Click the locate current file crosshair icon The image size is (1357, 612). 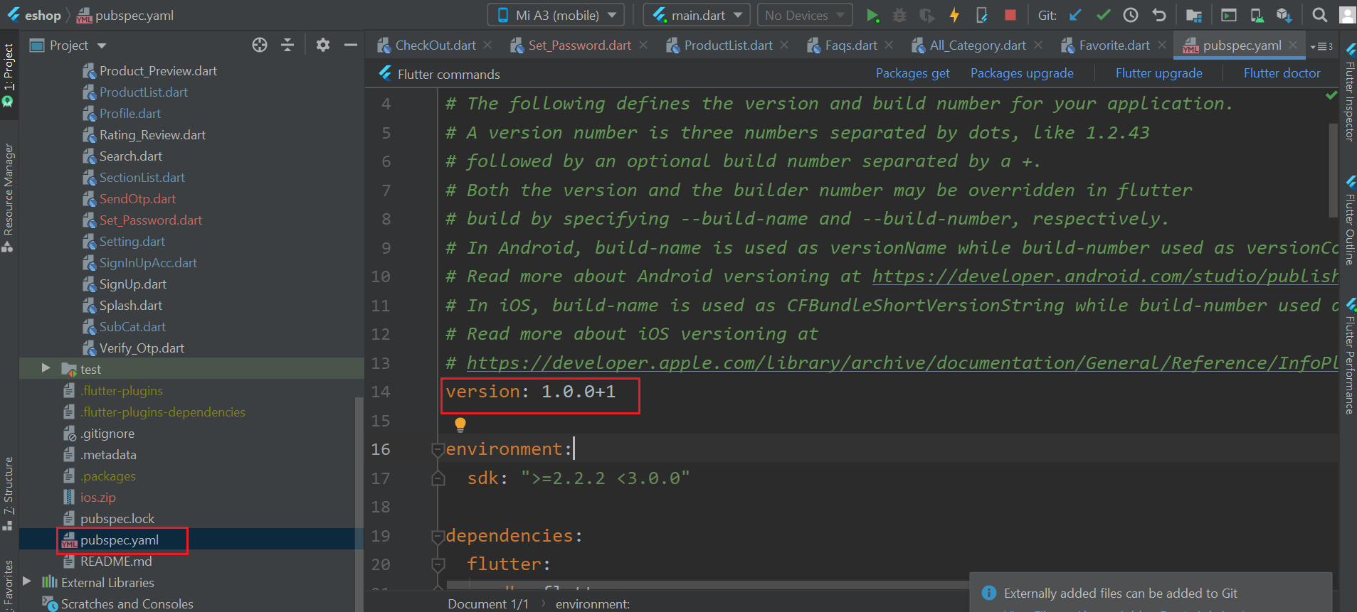(x=260, y=45)
